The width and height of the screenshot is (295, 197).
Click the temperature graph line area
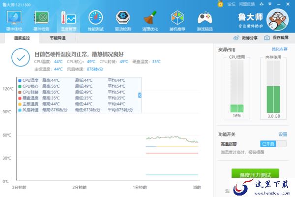tap(172, 139)
